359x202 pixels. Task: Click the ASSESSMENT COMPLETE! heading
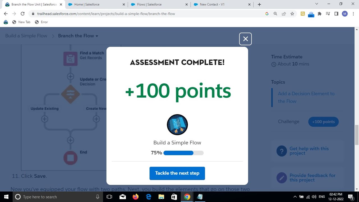(177, 62)
